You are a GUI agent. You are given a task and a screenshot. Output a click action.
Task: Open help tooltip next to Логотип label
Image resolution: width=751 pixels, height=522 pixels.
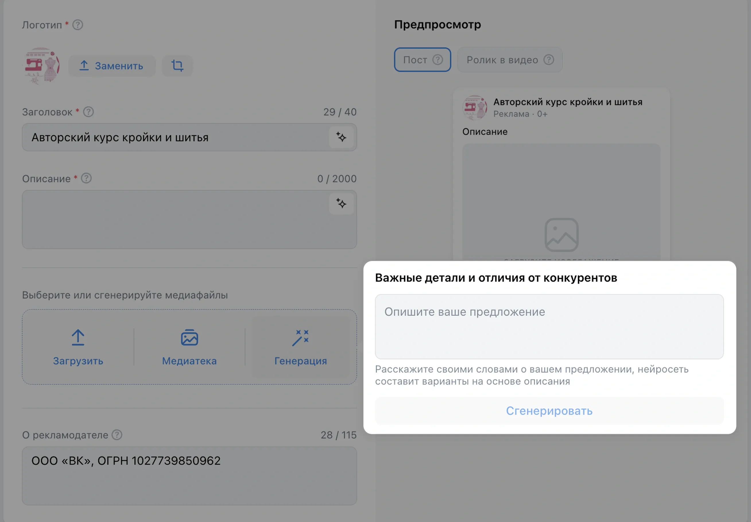78,25
